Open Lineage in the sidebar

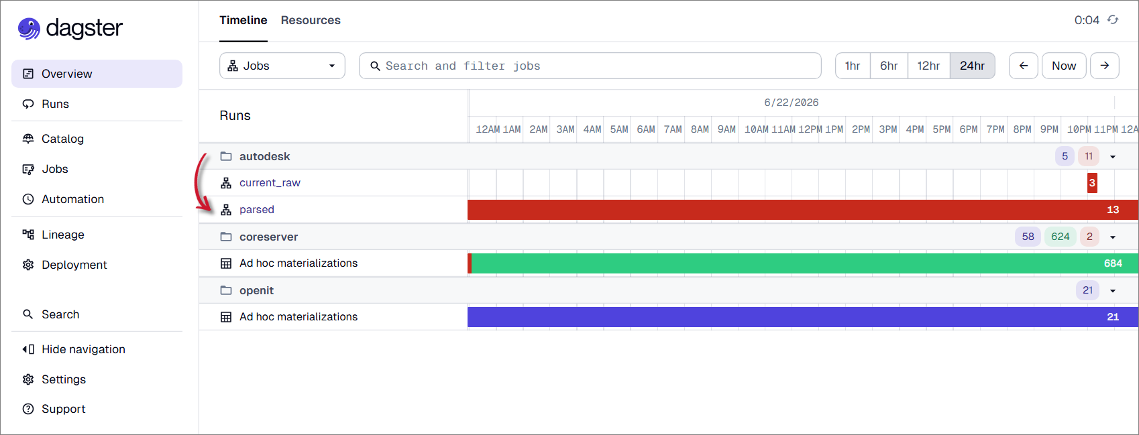[x=63, y=235]
